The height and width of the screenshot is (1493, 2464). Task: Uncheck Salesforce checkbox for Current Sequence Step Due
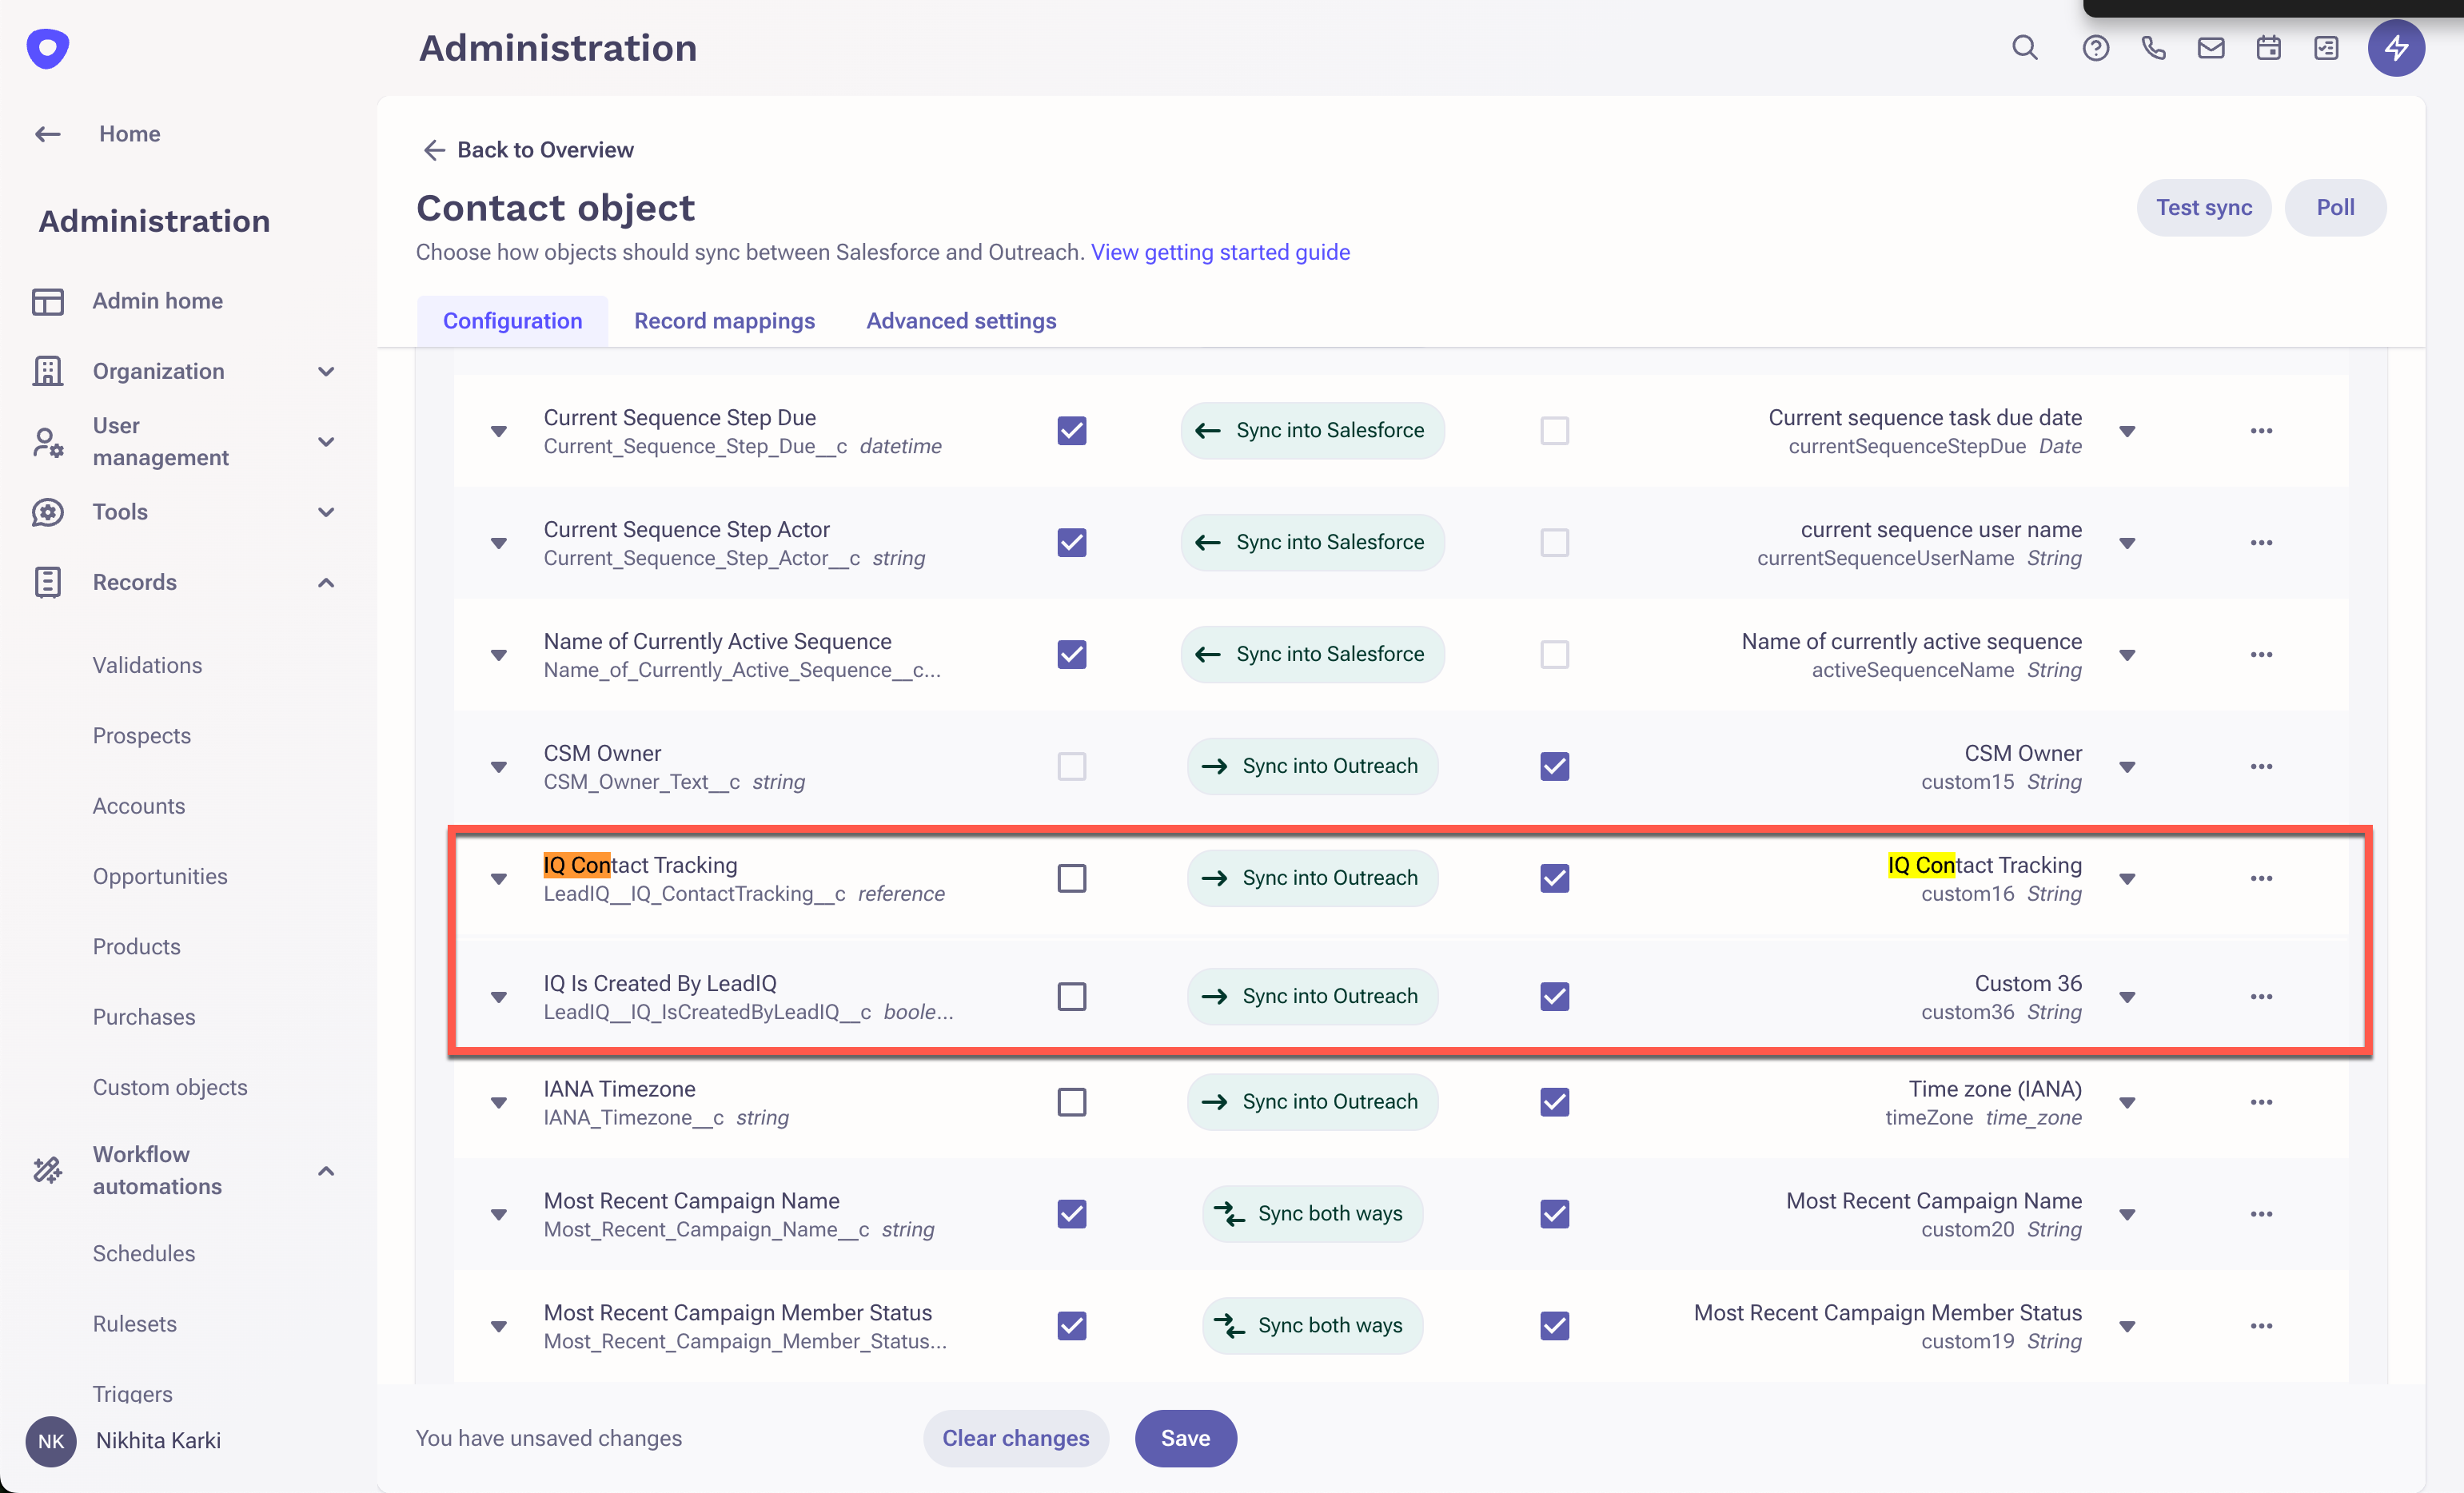click(x=1071, y=431)
